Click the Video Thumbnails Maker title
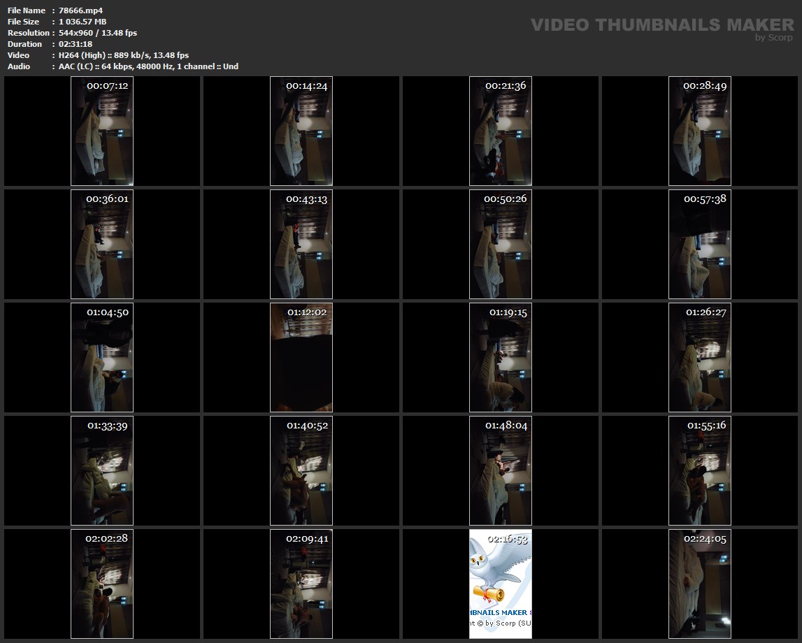Viewport: 802px width, 643px height. pos(661,25)
